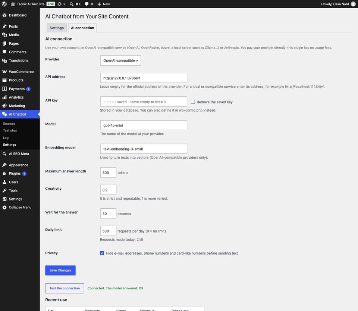Open the WordPress logo menu

click(x=4, y=4)
